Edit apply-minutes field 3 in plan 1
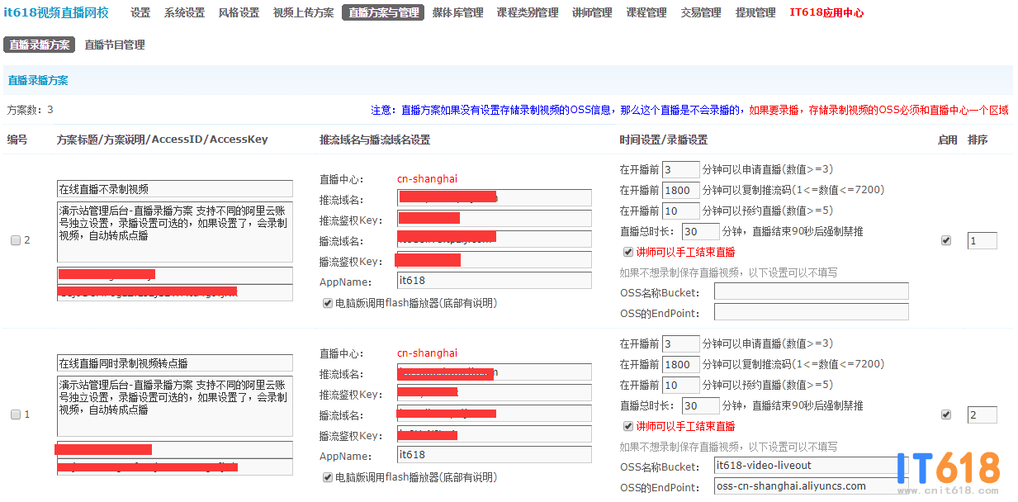This screenshot has height=502, width=1018. pyautogui.click(x=681, y=343)
